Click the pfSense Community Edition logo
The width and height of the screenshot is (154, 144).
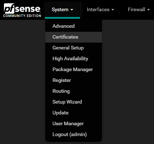pos(22,10)
